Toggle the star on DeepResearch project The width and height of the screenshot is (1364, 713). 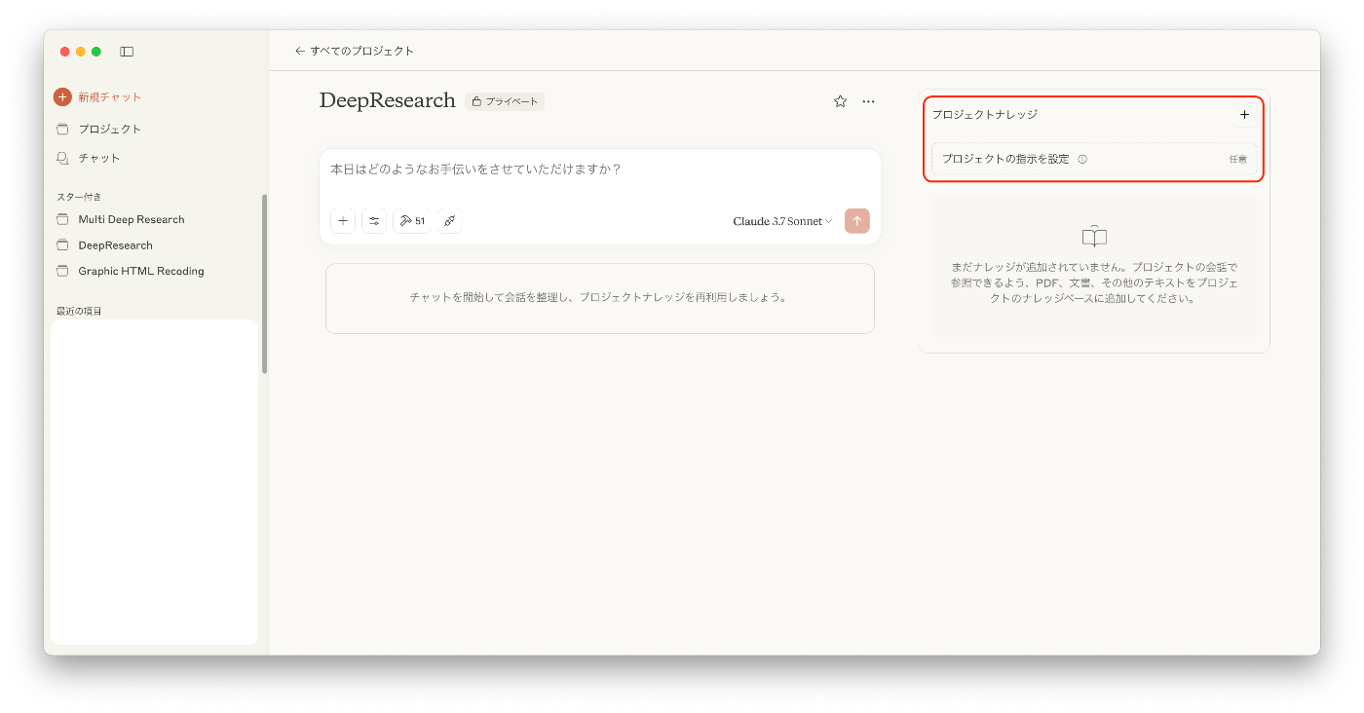tap(840, 101)
